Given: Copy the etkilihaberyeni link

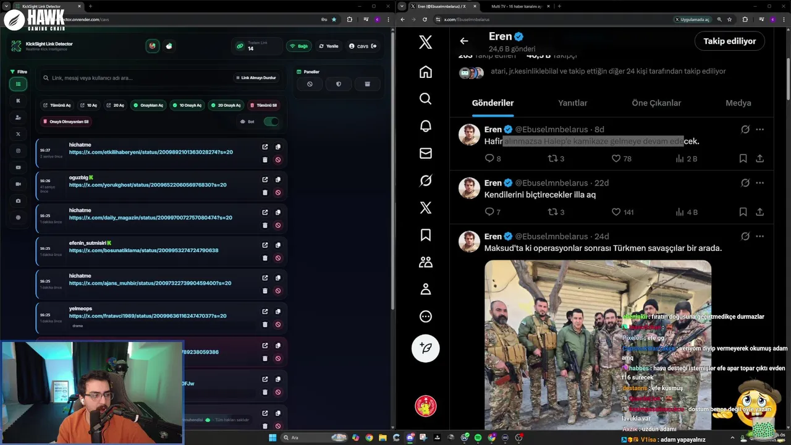Looking at the screenshot, I should [278, 146].
